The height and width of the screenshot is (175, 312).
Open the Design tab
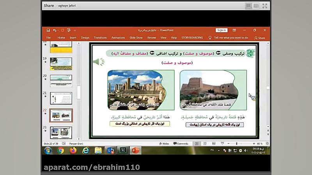[x=85, y=38]
